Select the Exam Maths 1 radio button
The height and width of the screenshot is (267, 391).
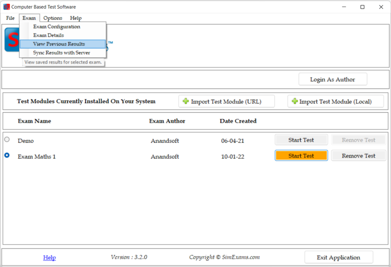7,156
